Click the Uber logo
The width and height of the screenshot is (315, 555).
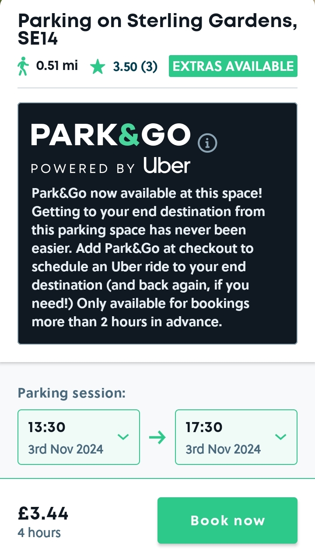[167, 166]
